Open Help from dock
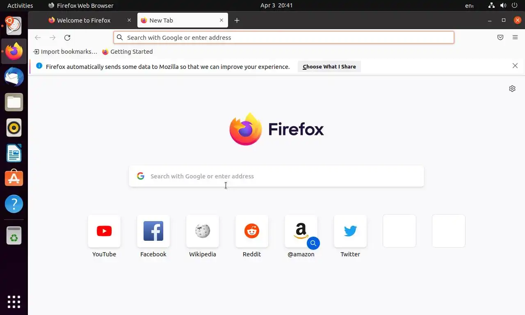The height and width of the screenshot is (315, 525). (x=14, y=204)
